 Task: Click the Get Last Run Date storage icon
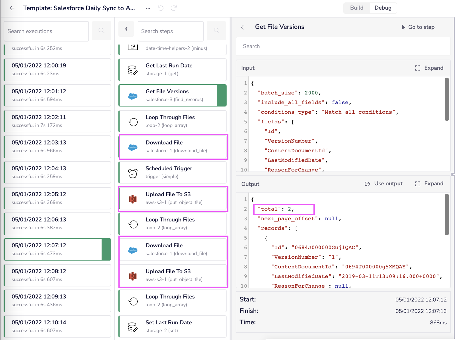tap(133, 70)
